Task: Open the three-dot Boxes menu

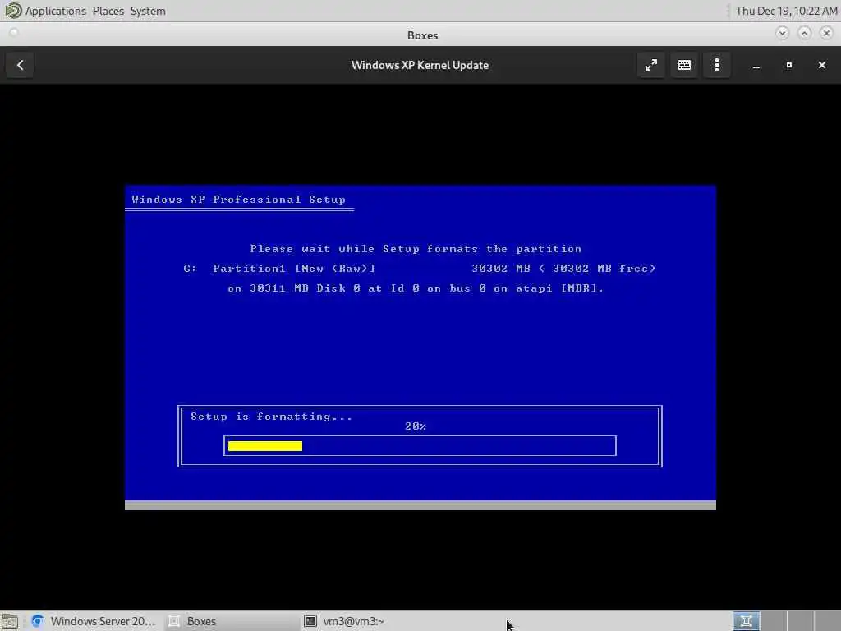Action: pyautogui.click(x=716, y=65)
